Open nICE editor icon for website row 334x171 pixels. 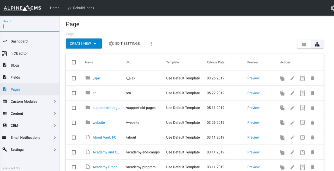click(302, 122)
